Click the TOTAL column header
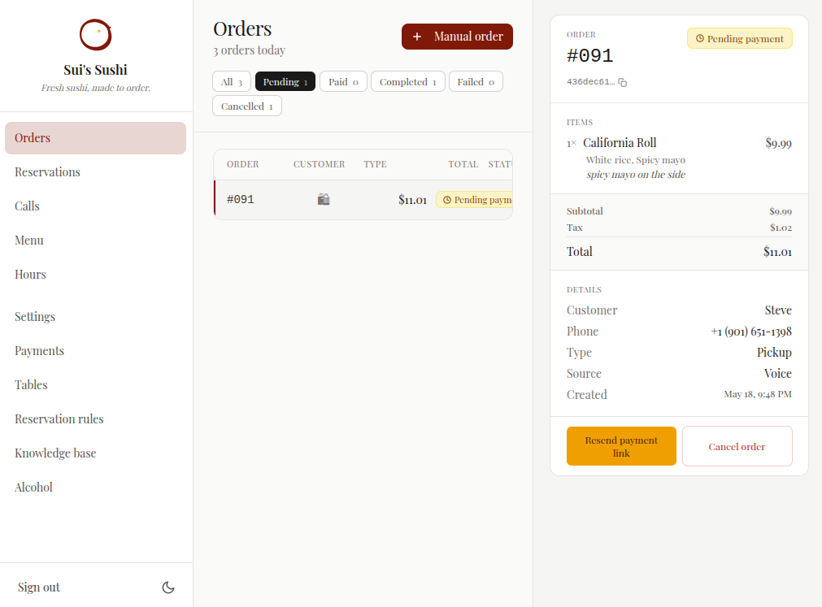Screen dimensions: 822x607 tap(463, 164)
